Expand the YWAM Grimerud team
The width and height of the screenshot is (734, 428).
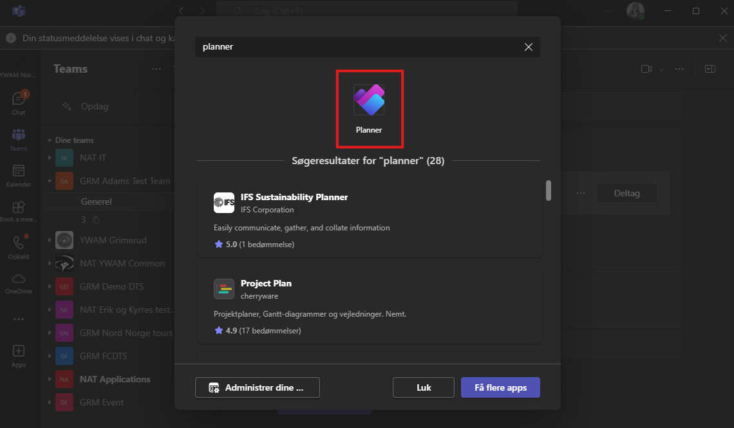50,240
